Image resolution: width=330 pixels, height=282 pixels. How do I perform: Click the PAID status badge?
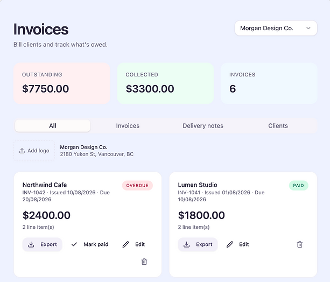point(298,186)
